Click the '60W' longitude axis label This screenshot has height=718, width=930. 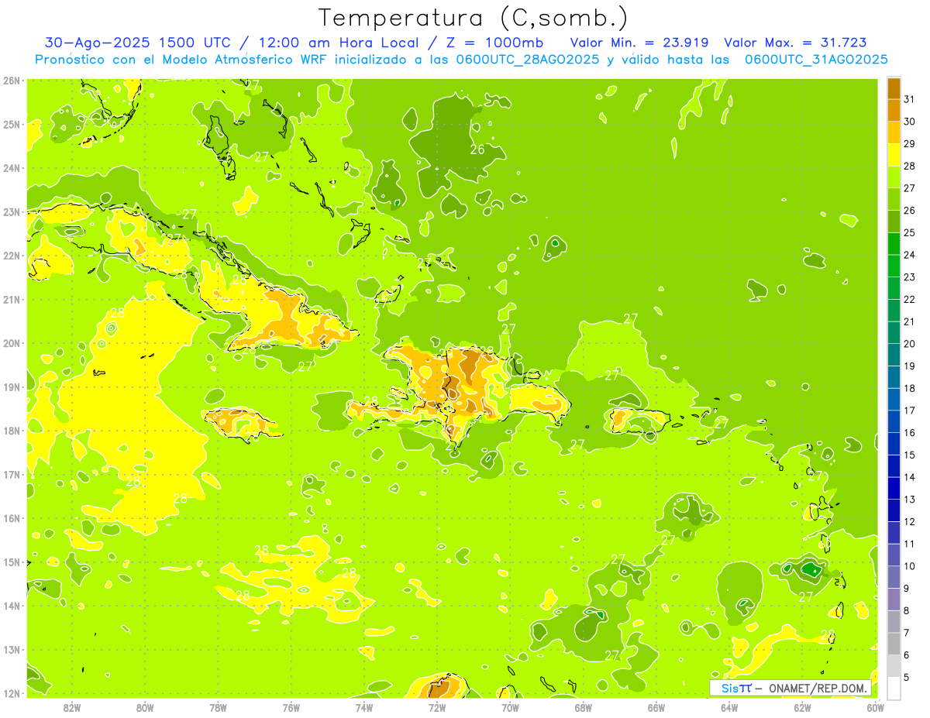tap(876, 708)
